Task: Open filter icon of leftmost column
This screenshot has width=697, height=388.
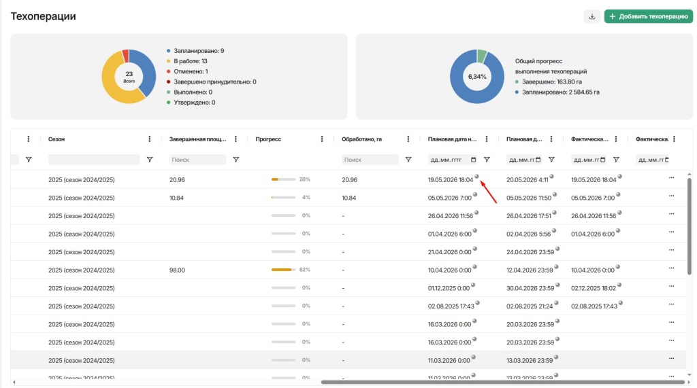Action: [x=29, y=160]
